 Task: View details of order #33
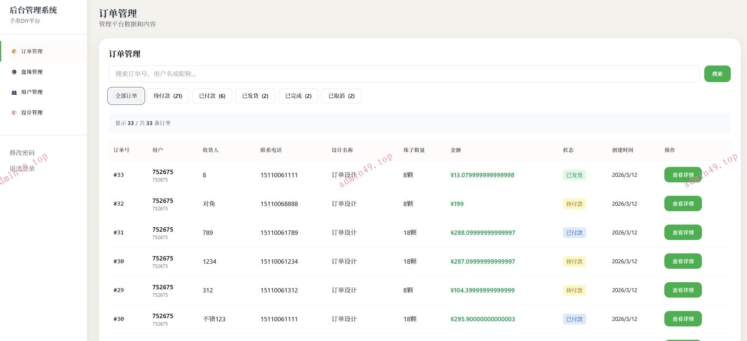point(683,175)
